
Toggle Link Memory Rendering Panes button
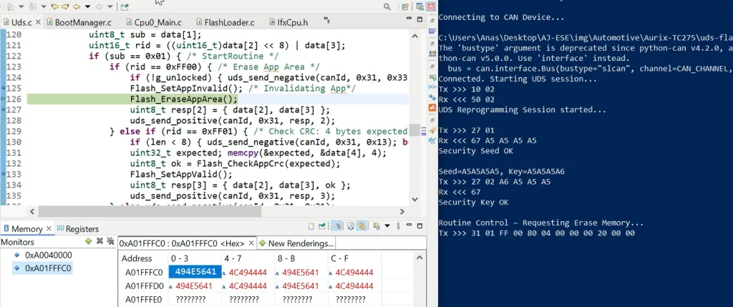[361, 226]
